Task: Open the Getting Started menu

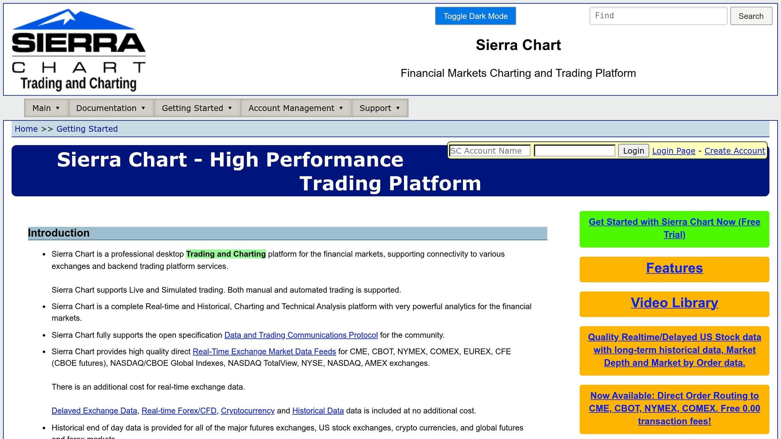Action: click(197, 108)
